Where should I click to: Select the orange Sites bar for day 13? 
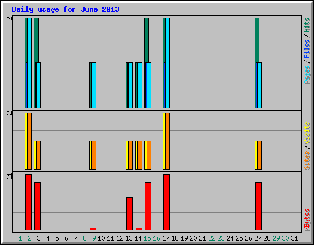coord(131,155)
